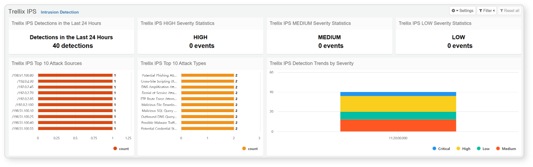Screen dimensions: 533x167
Task: Toggle the High series in legend
Action: pyautogui.click(x=462, y=149)
